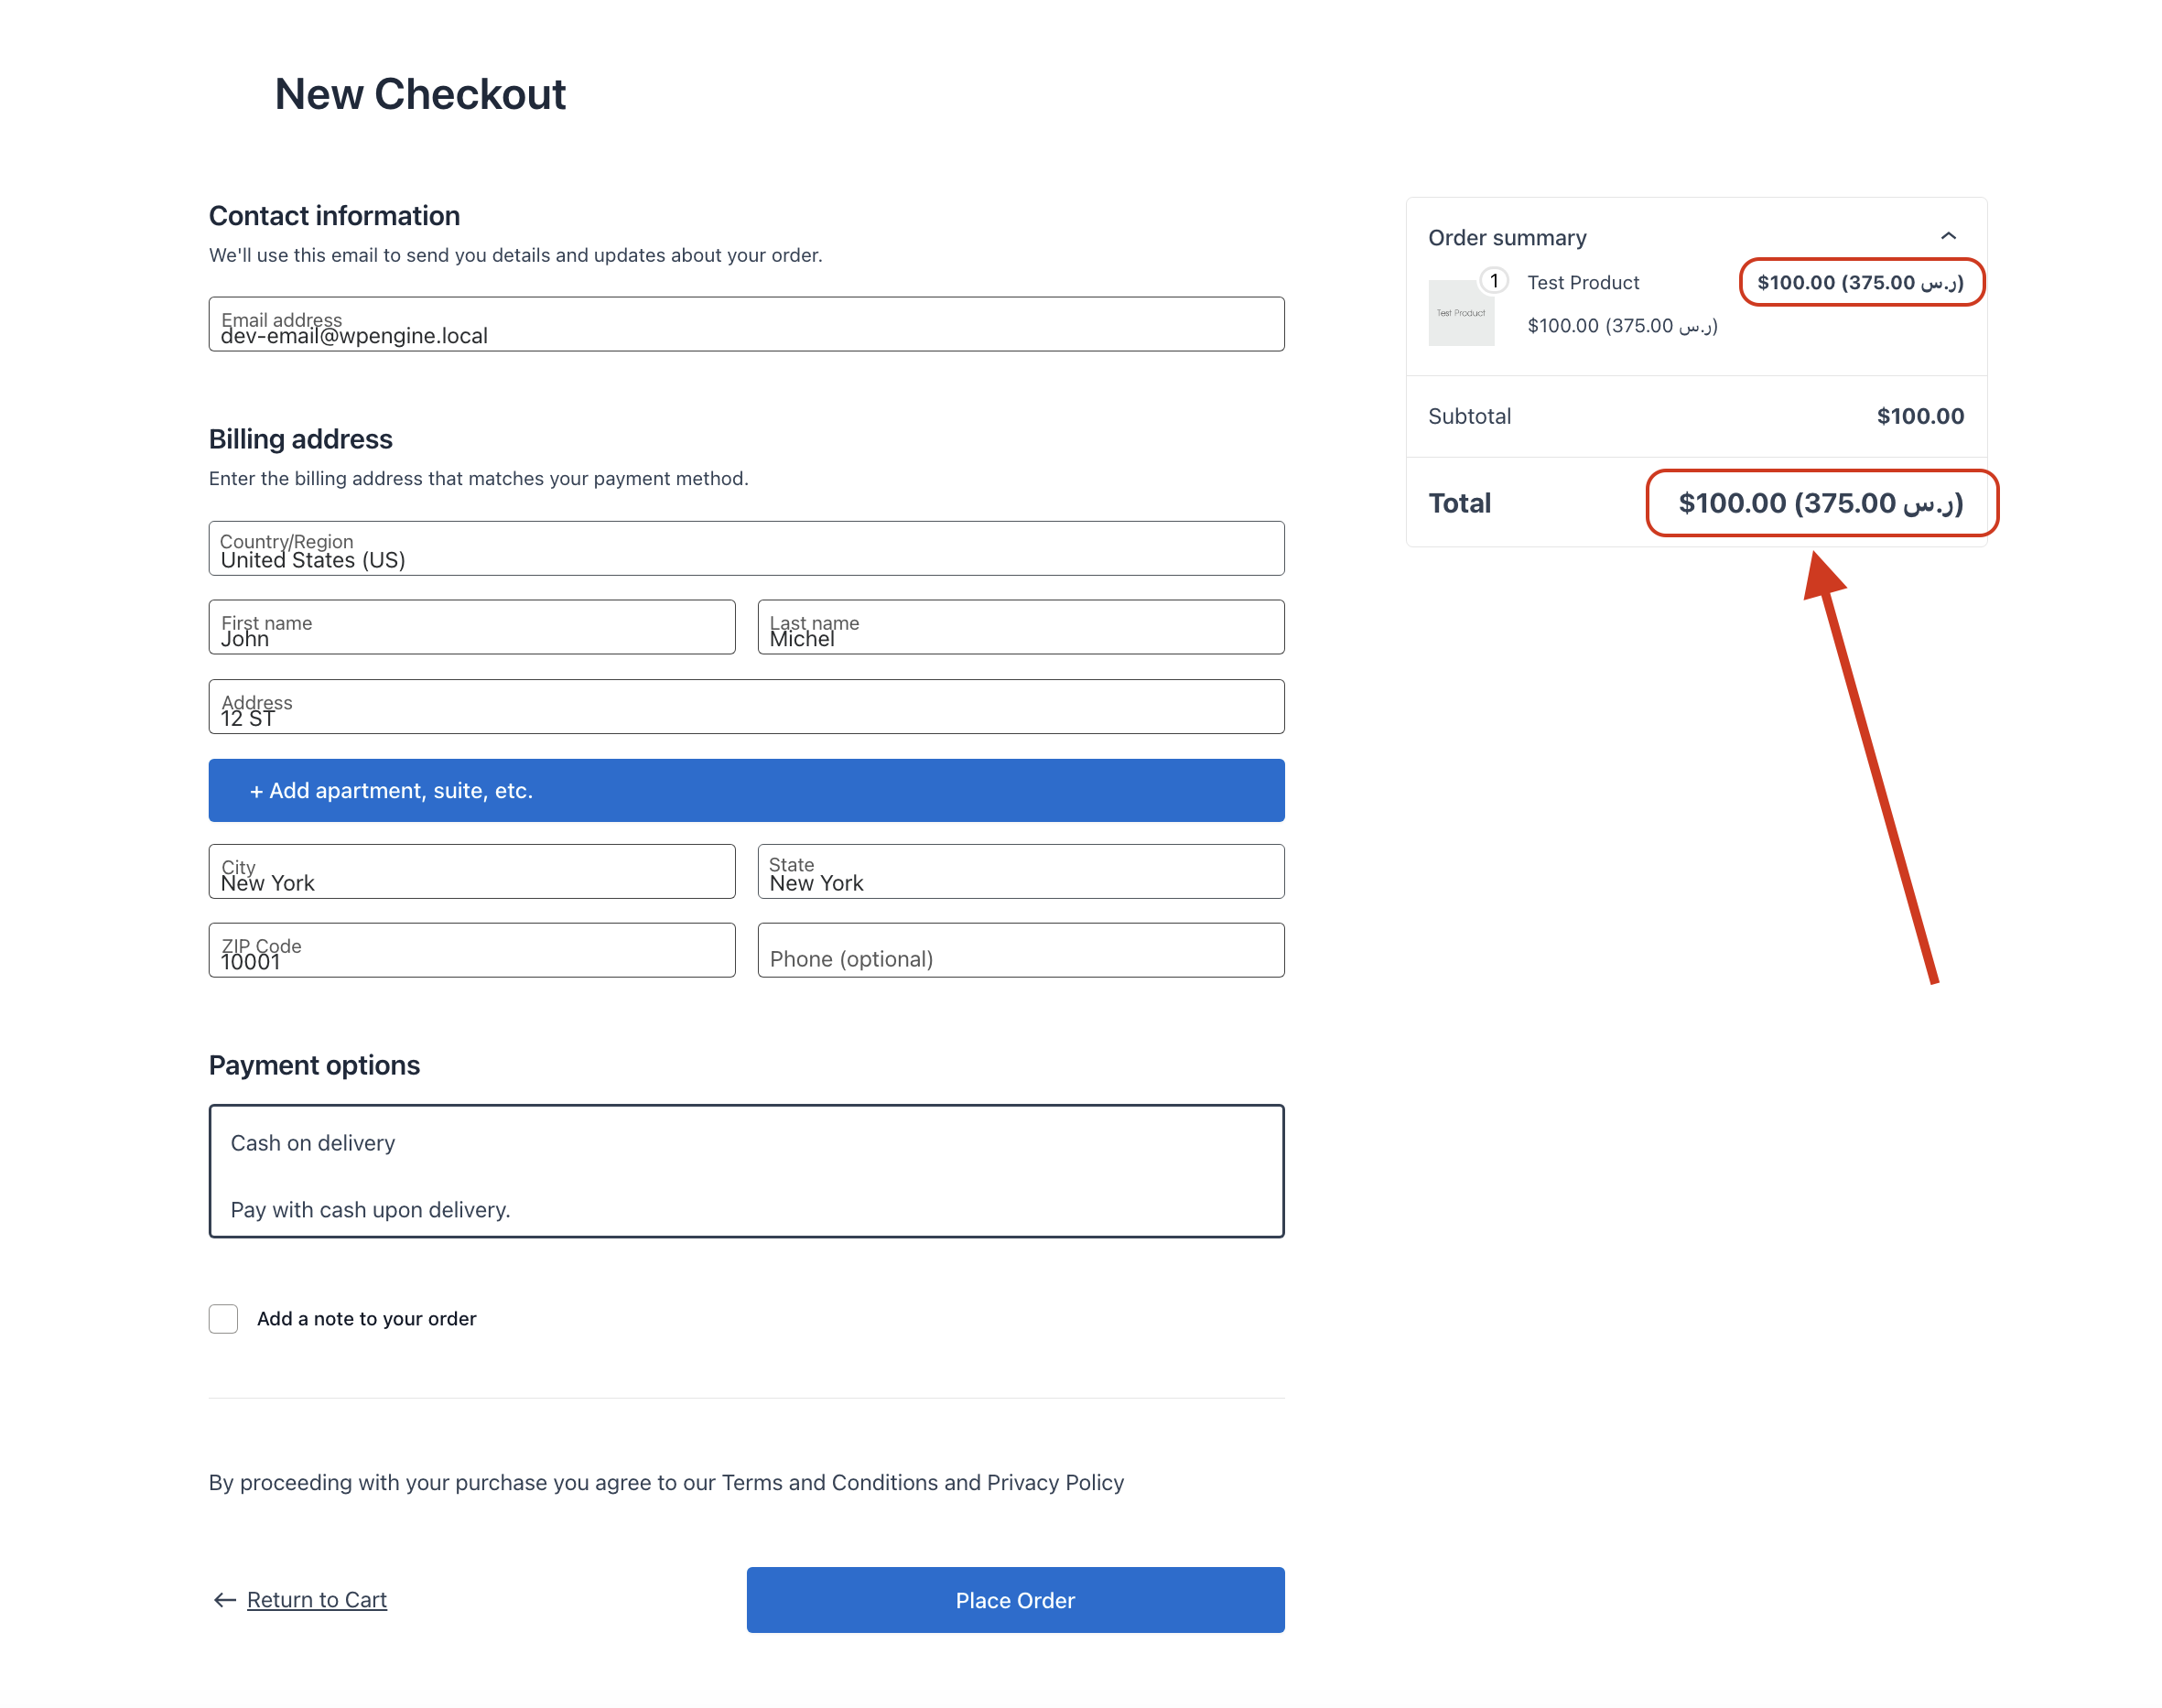Open the Country/Region dropdown
Screen dimensions: 2162x1708
coord(746,548)
